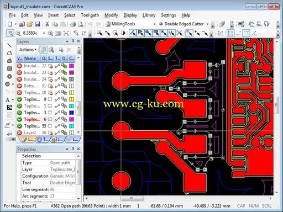Click the Name column header

coord(32,59)
